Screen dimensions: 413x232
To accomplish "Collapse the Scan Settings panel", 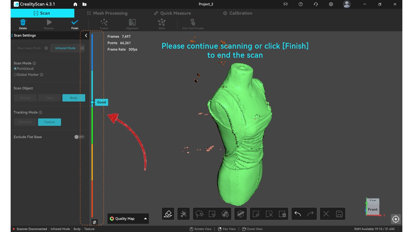I will pyautogui.click(x=86, y=35).
